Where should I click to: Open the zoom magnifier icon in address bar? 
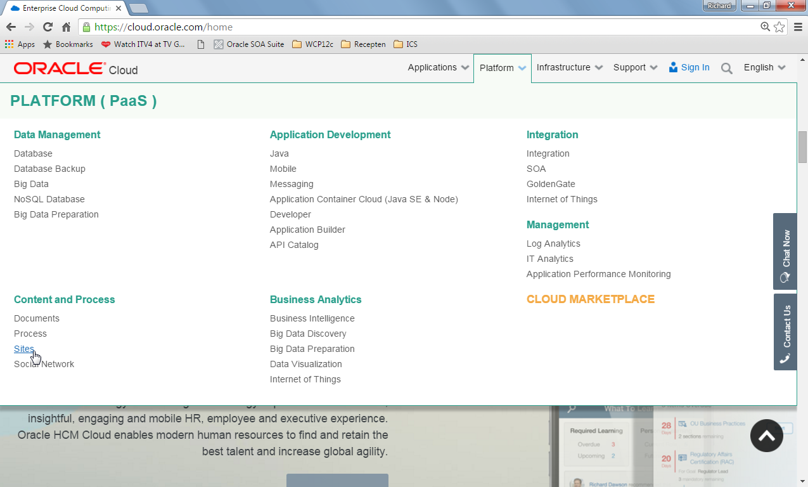click(766, 27)
